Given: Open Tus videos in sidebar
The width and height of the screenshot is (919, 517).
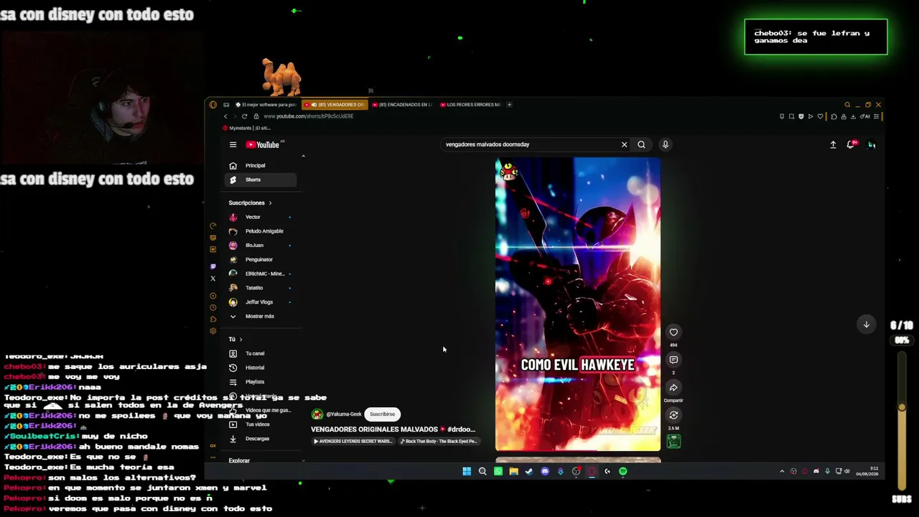Looking at the screenshot, I should [x=261, y=424].
